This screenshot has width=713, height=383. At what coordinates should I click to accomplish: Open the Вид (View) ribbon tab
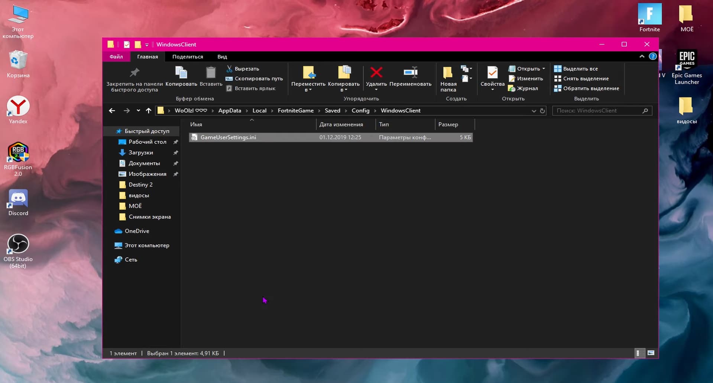222,57
